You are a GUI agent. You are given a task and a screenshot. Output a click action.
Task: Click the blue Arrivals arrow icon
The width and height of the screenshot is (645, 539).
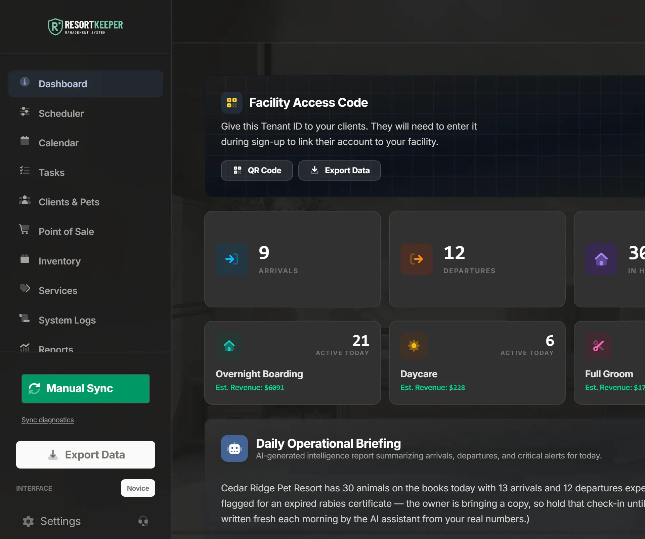(232, 259)
